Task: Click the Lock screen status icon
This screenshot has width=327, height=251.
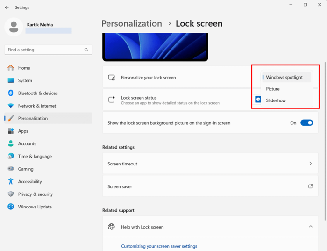Action: click(111, 100)
